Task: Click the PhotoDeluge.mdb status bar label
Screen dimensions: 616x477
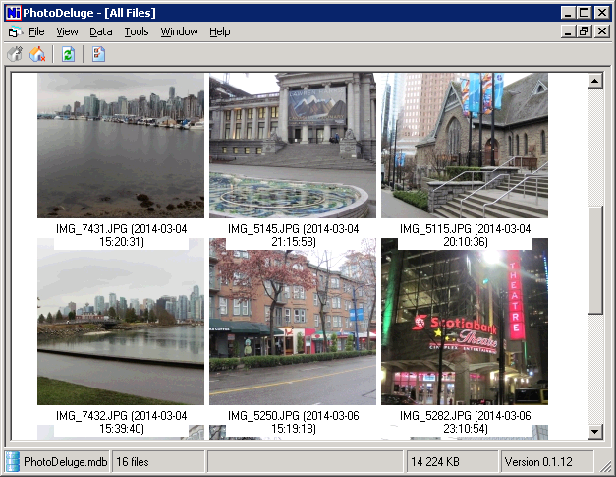Action: [x=65, y=461]
